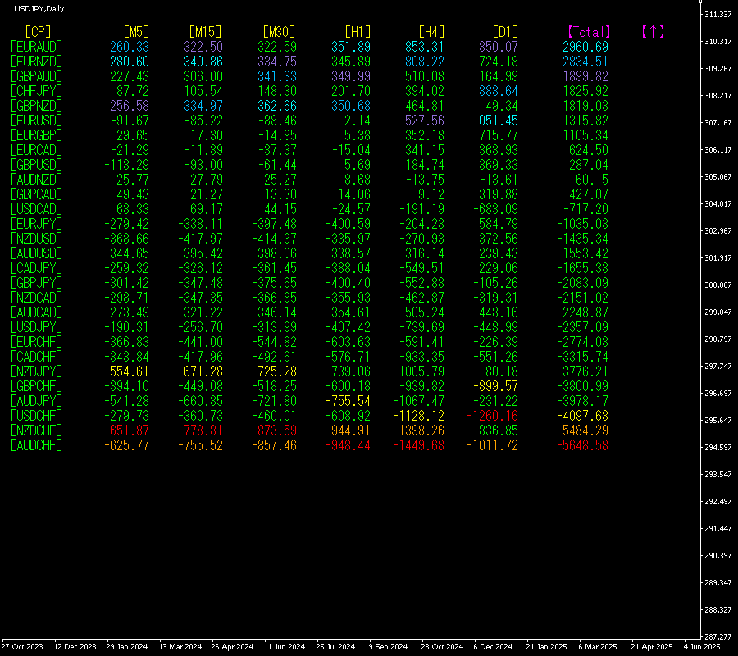Click the AUDJPY H1 value -755.54

tap(348, 401)
